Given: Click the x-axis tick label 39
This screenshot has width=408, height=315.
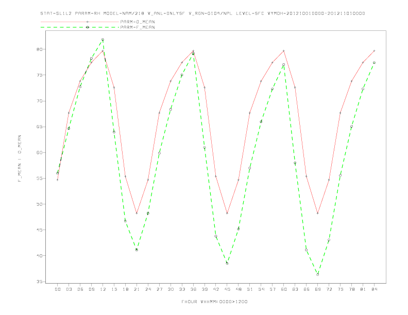Looking at the screenshot, I should 205,289.
